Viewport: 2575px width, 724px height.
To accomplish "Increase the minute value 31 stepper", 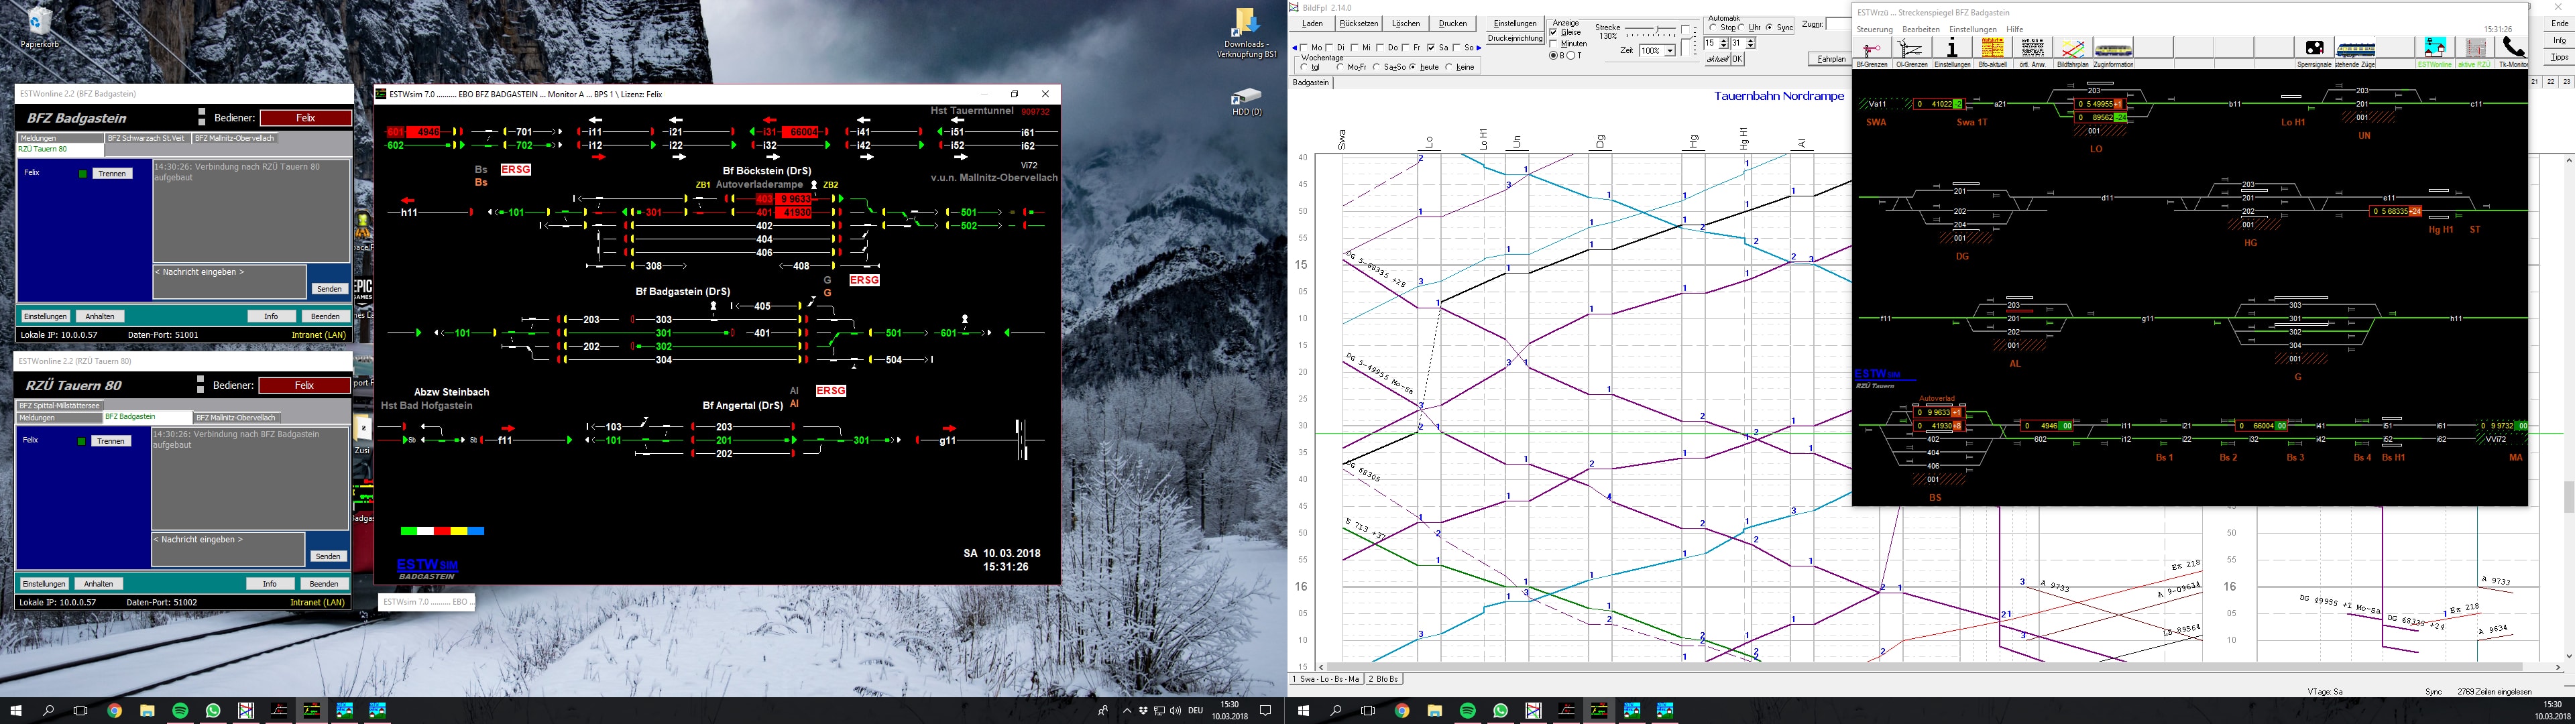I will (x=1750, y=41).
